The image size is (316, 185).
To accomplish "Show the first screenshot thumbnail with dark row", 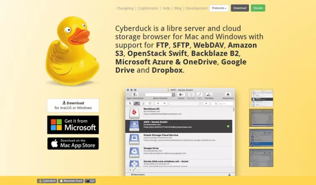I will (x=261, y=98).
